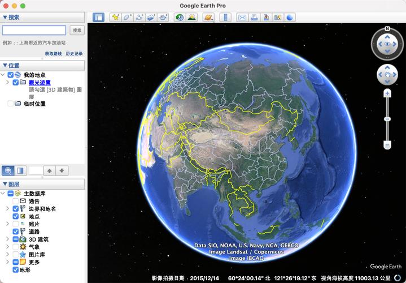Image resolution: width=406 pixels, height=283 pixels.
Task: Collapse the 位置 panel header
Action: tap(42, 66)
